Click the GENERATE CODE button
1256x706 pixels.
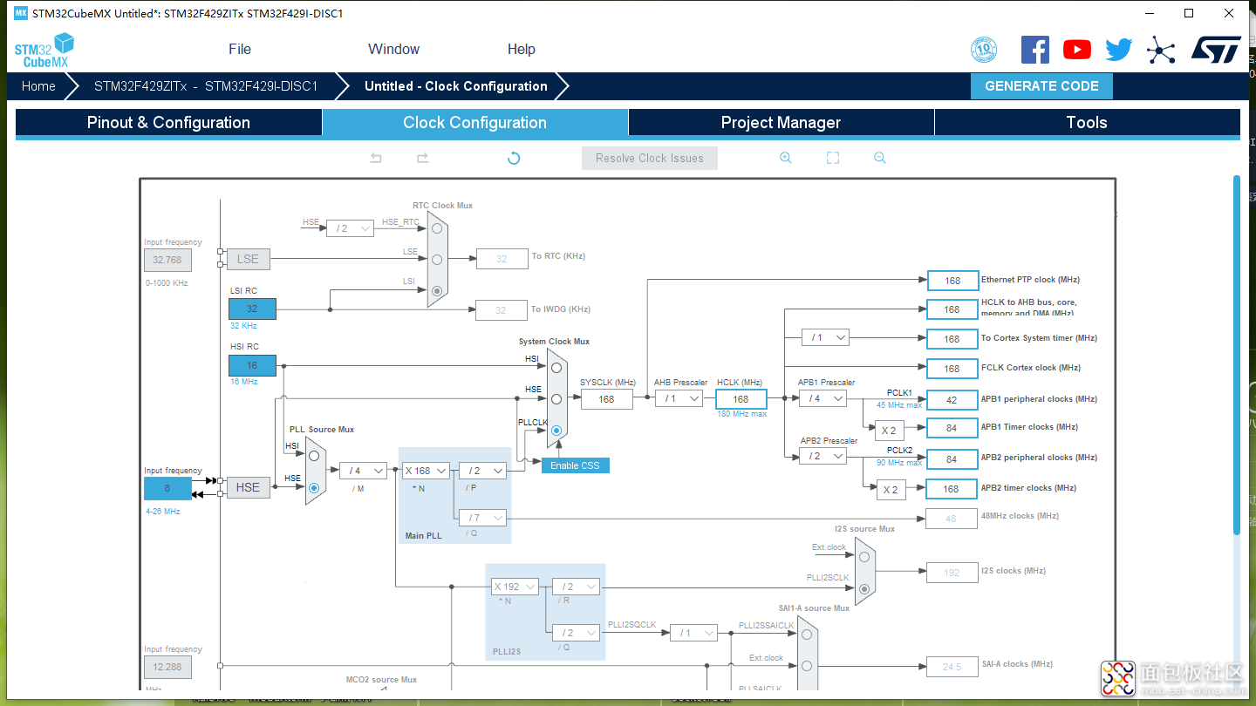coord(1041,86)
